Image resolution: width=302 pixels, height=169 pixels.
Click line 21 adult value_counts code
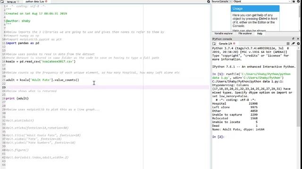42,80
